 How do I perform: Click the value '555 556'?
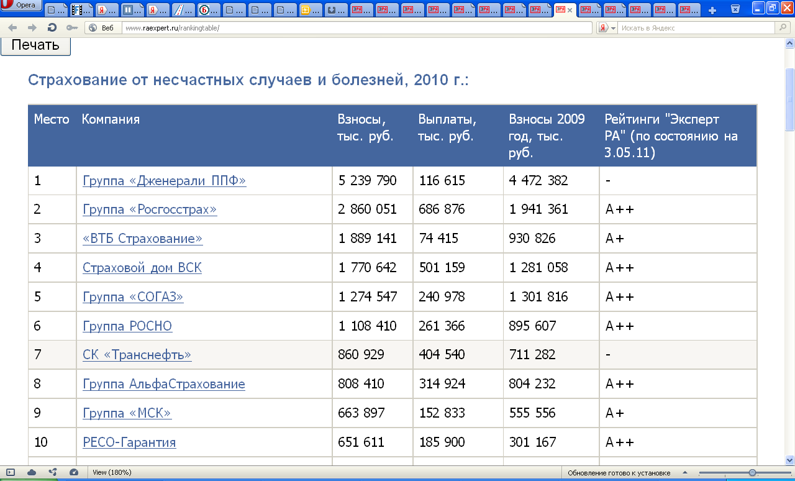pyautogui.click(x=532, y=413)
